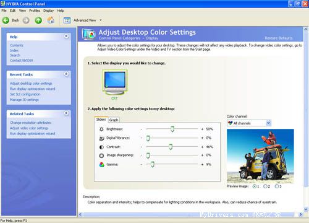Image resolution: width=309 pixels, height=223 pixels.
Task: Click the Gamma color-ball icon
Action: tap(101, 165)
